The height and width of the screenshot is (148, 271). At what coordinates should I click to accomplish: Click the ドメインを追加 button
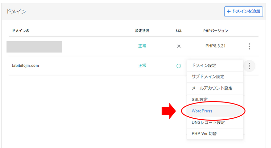click(244, 11)
